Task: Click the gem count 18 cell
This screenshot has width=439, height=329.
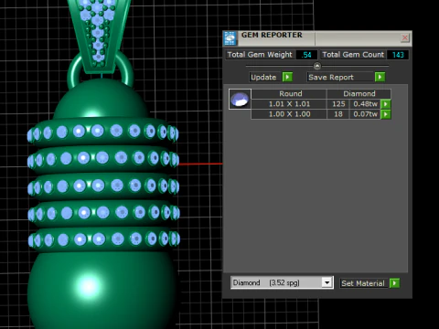Action: [x=338, y=114]
